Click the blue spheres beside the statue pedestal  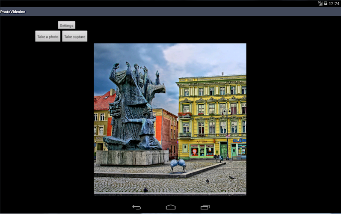(178, 163)
